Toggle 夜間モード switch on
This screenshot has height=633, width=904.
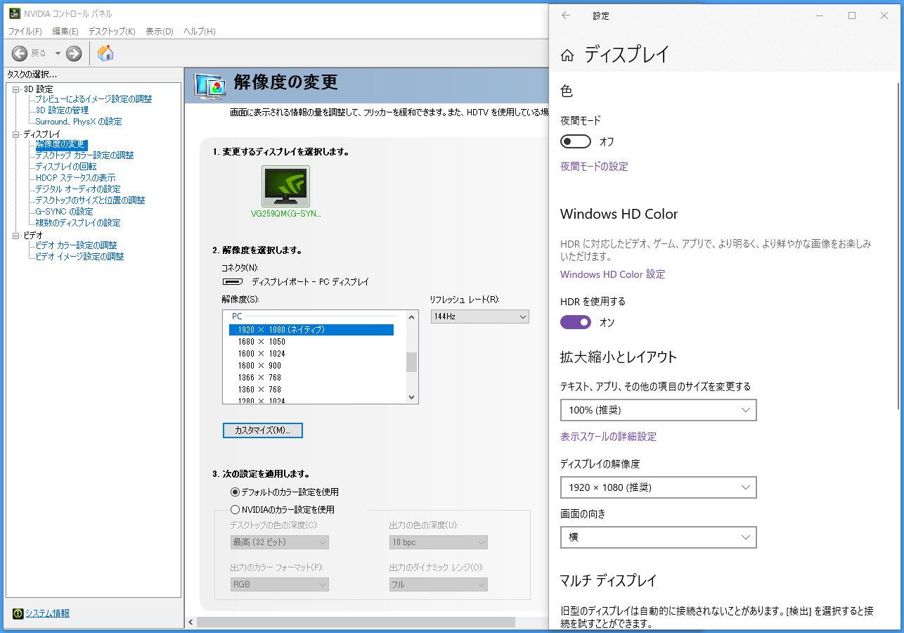[576, 141]
